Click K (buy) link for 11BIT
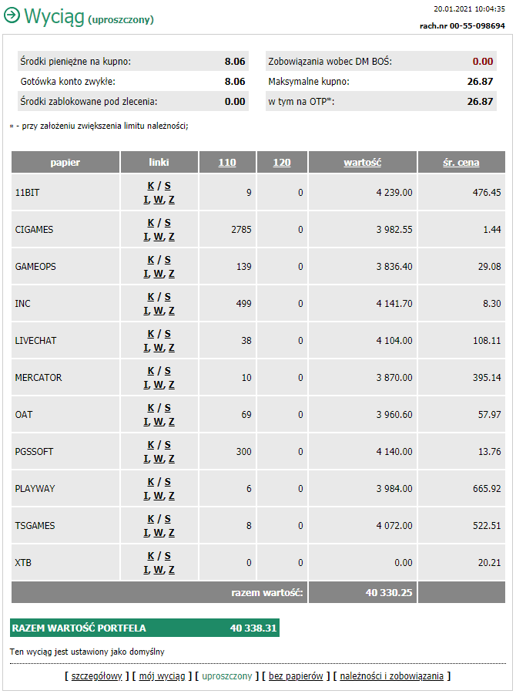516x694 pixels. click(151, 186)
